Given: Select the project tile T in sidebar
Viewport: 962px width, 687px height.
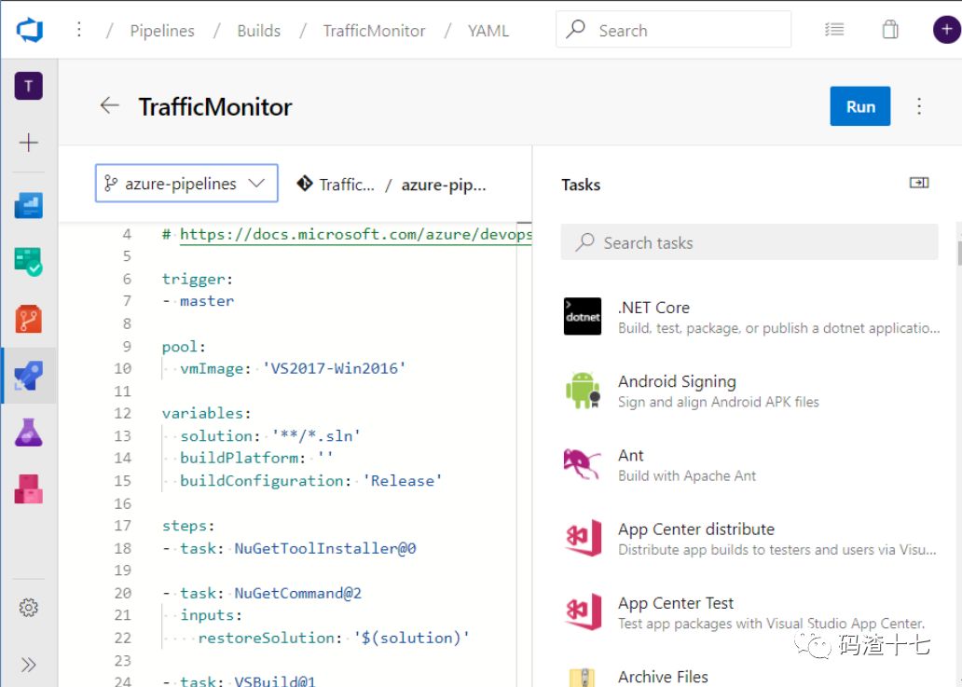Looking at the screenshot, I should pos(29,86).
